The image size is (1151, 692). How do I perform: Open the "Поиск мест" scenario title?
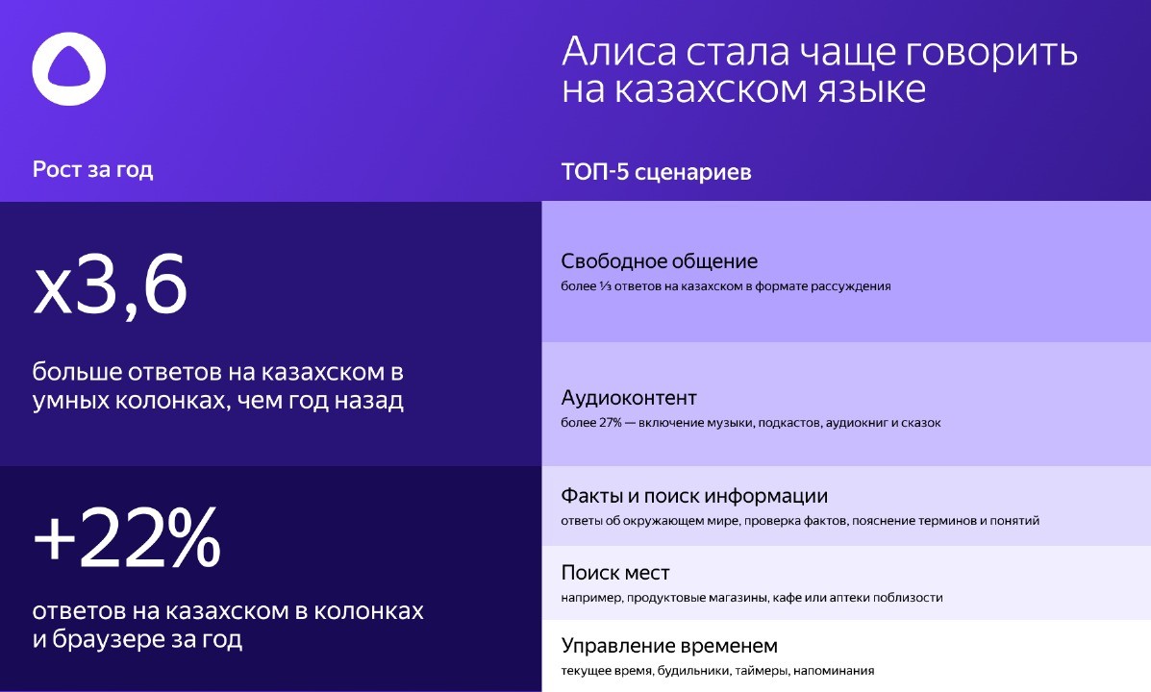tap(614, 573)
